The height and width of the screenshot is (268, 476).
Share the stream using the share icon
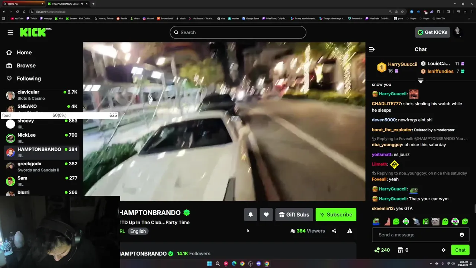click(x=334, y=231)
